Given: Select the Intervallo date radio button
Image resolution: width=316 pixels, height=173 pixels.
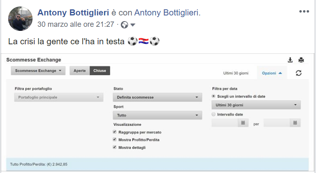Looking at the screenshot, I should pos(214,115).
